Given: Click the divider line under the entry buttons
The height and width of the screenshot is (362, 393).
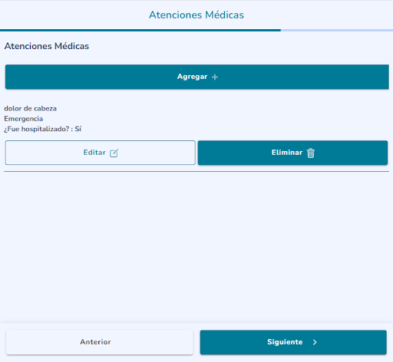Looking at the screenshot, I should [196, 172].
